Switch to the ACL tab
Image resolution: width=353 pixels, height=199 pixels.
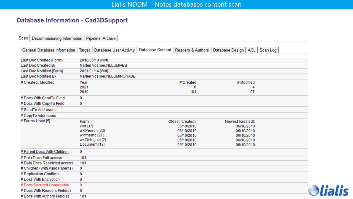pyautogui.click(x=252, y=50)
